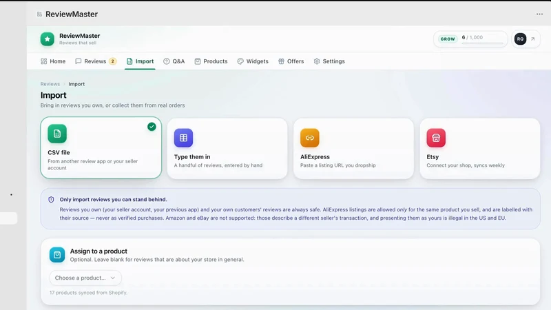Image resolution: width=551 pixels, height=310 pixels.
Task: Select the CSV file import option card
Action: click(x=101, y=147)
